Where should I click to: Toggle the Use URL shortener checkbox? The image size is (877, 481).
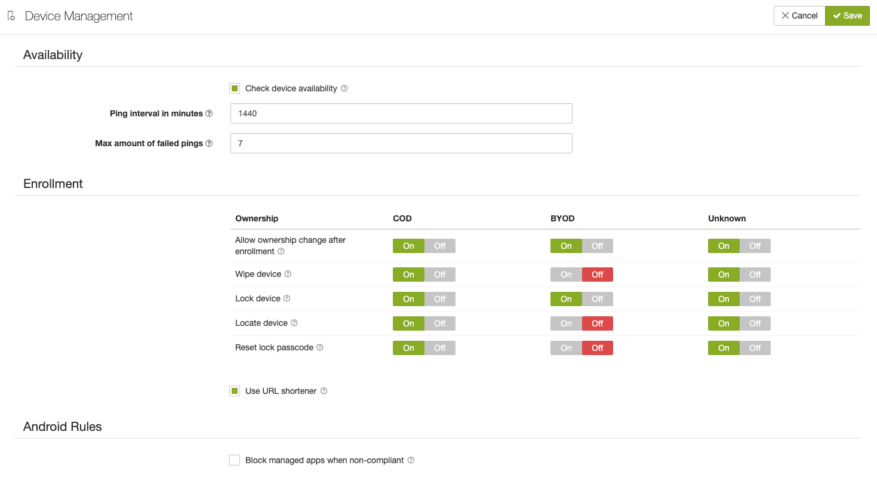point(235,391)
